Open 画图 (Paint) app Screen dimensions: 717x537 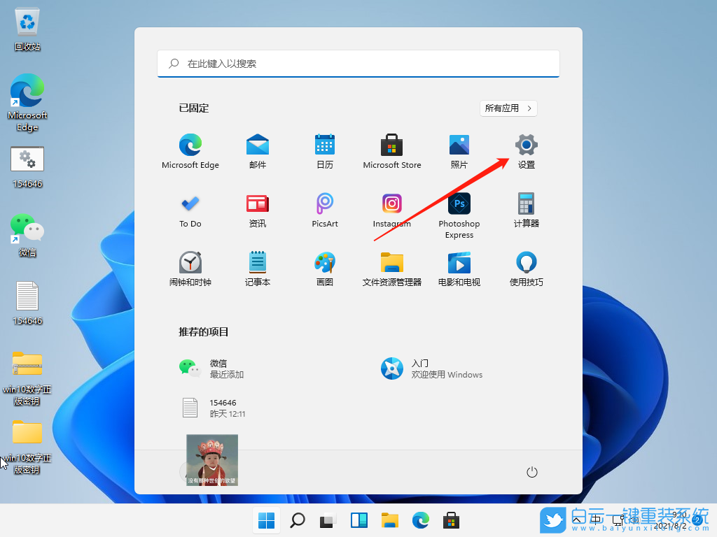point(324,268)
